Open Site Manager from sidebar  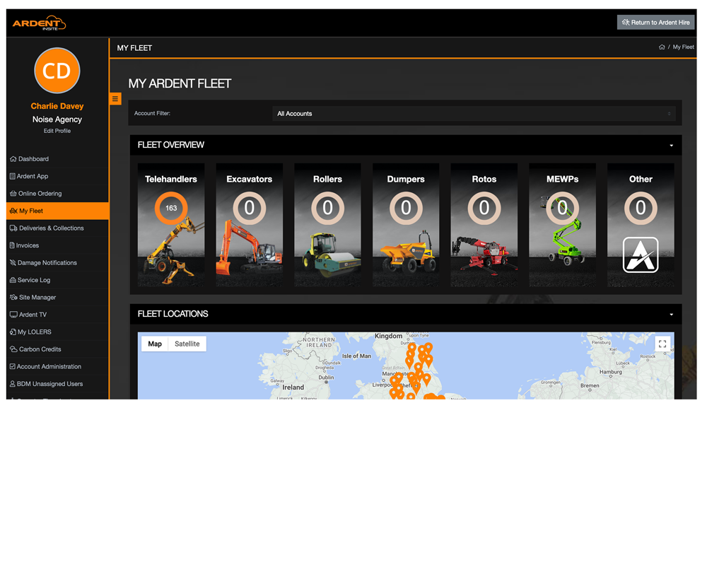point(58,297)
